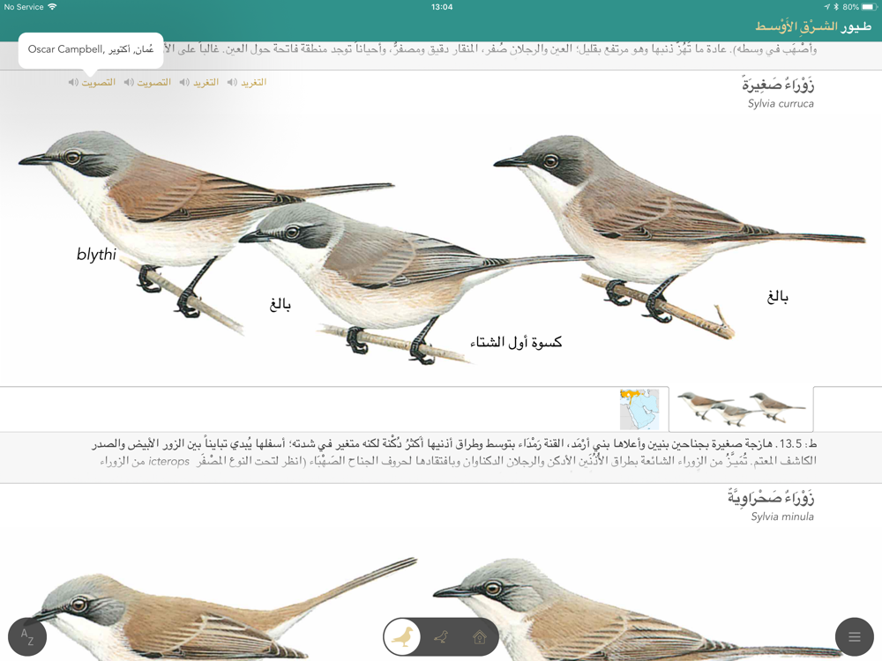Tap the 13.5 size figure in the description
Screen dimensions: 882x661
point(789,443)
